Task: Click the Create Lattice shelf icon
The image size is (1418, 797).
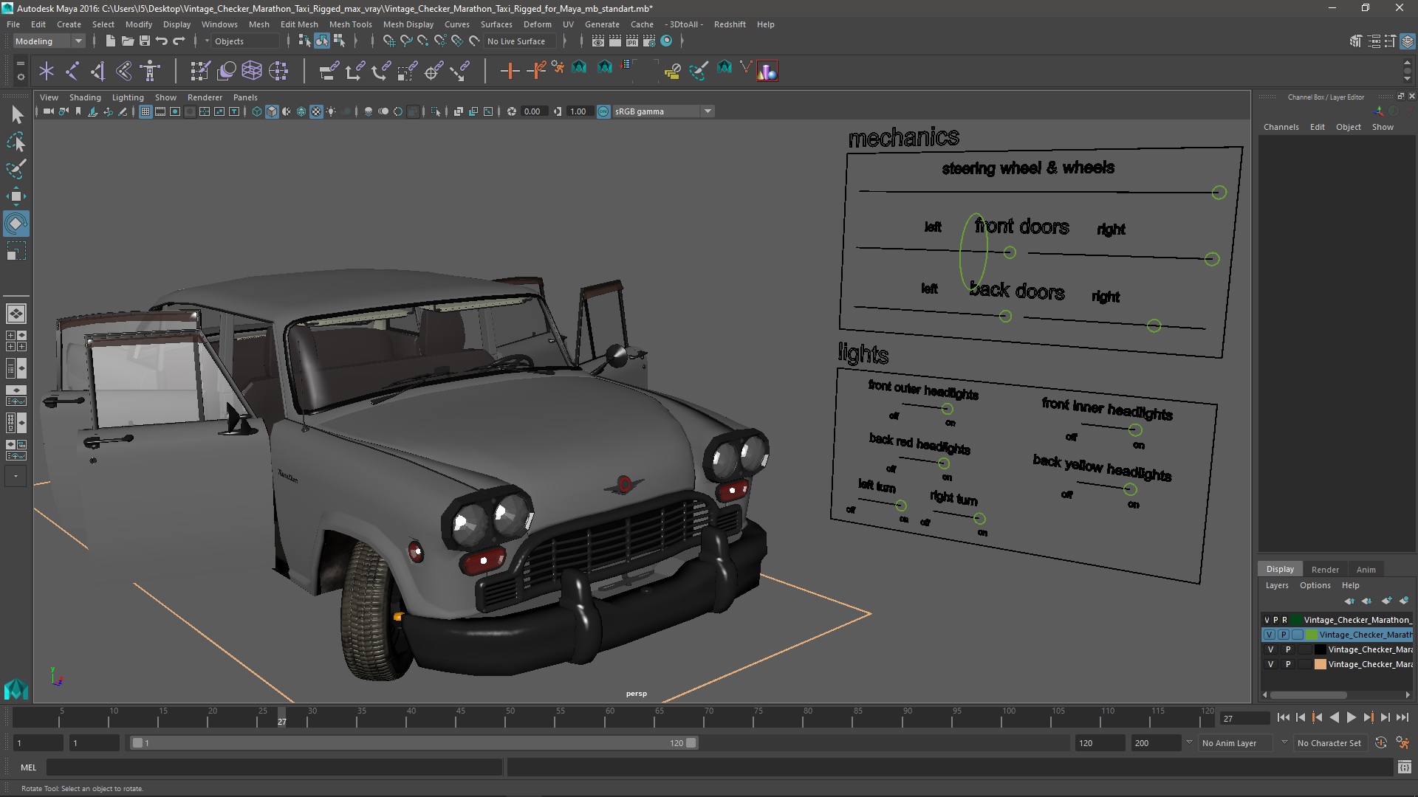Action: (x=252, y=71)
